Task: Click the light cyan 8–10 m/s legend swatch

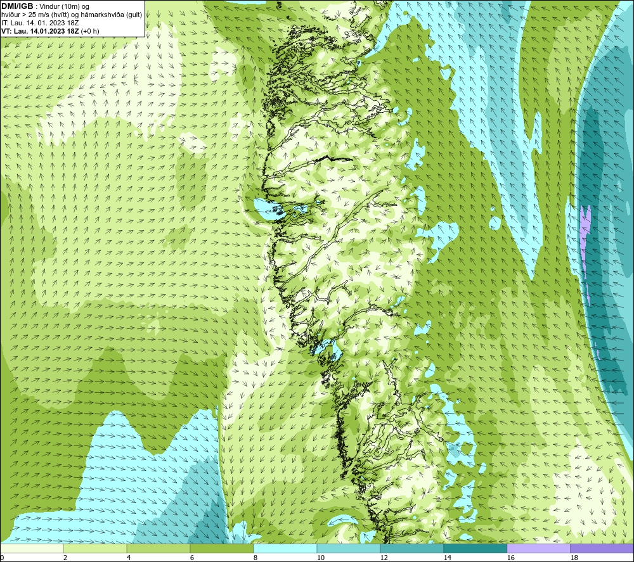Action: tap(285, 548)
